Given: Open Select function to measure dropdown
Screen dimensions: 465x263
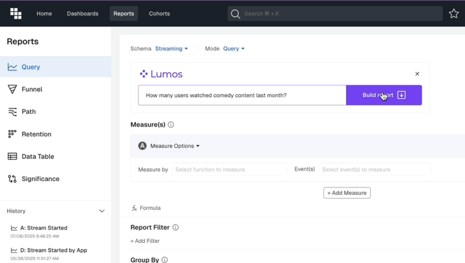Looking at the screenshot, I should pyautogui.click(x=229, y=170).
